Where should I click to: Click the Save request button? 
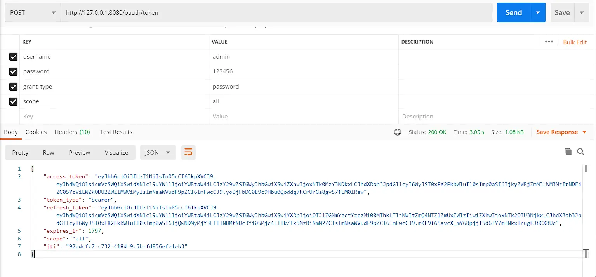pos(562,12)
